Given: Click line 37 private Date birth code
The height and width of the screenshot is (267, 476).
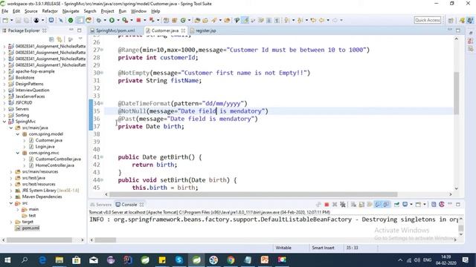Looking at the screenshot, I should coord(151,127).
